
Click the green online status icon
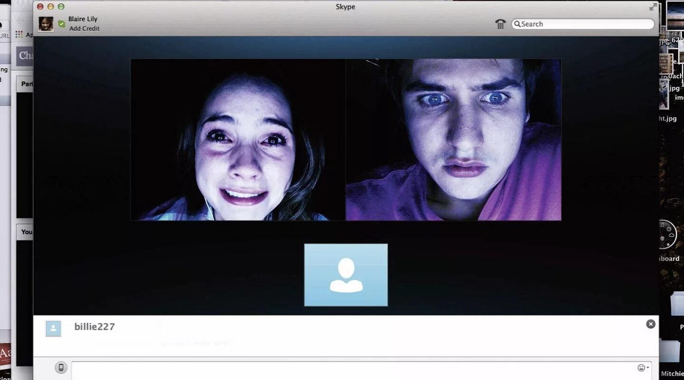coord(61,23)
